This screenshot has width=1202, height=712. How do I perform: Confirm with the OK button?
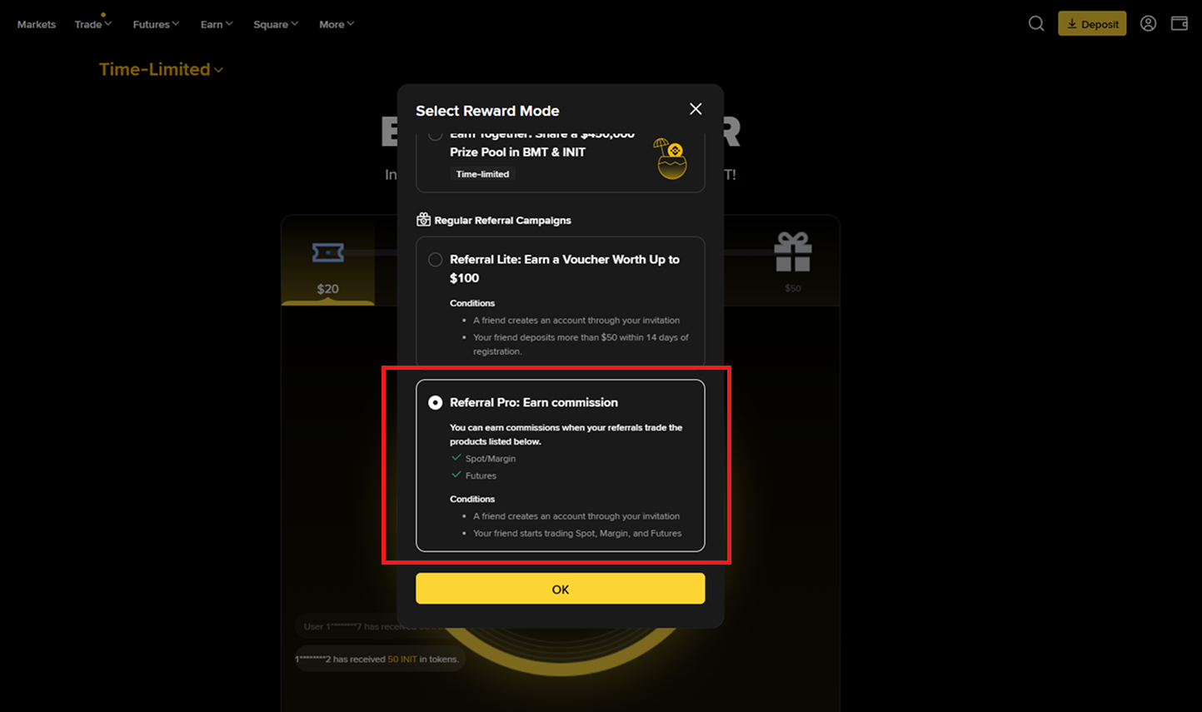click(561, 589)
